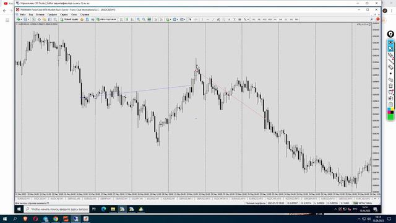Select the Horizontal Line drawing tool
The height and width of the screenshot is (223, 396).
point(208,19)
